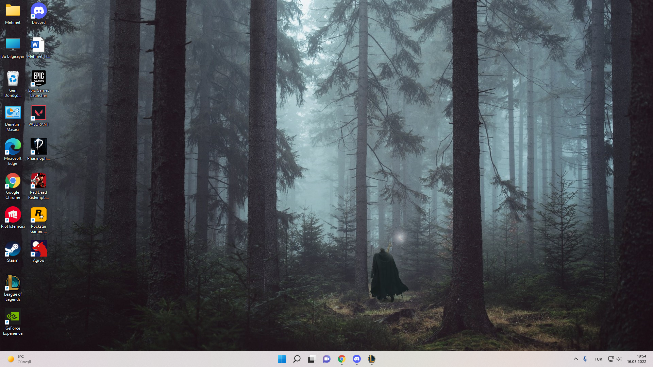Open network and volume quick settings
The width and height of the screenshot is (653, 367).
point(615,359)
